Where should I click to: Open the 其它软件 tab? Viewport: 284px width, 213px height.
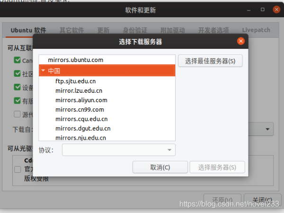72,30
